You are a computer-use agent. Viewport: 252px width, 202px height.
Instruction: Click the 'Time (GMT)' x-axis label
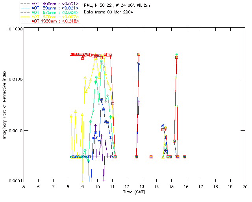point(134,192)
